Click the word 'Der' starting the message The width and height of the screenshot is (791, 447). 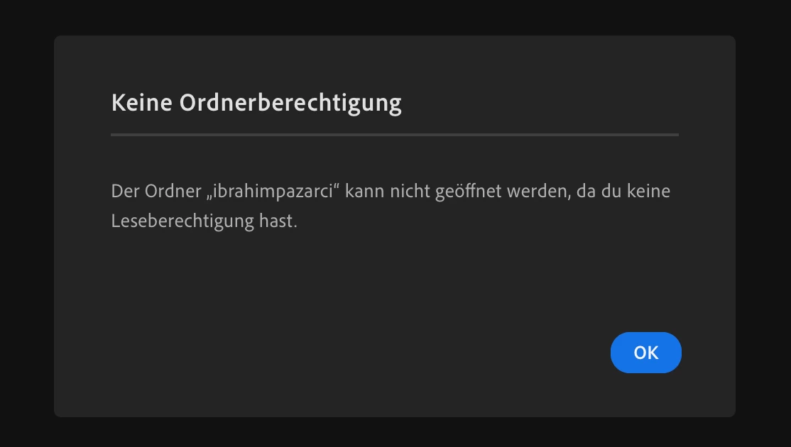tap(125, 191)
